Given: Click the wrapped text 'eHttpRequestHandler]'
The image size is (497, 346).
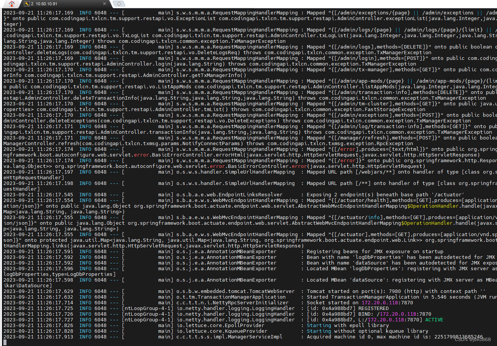Looking at the screenshot, I should [34, 178].
